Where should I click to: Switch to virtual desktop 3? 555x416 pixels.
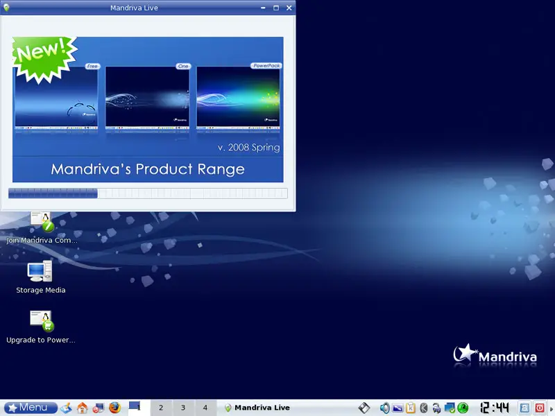coord(183,408)
